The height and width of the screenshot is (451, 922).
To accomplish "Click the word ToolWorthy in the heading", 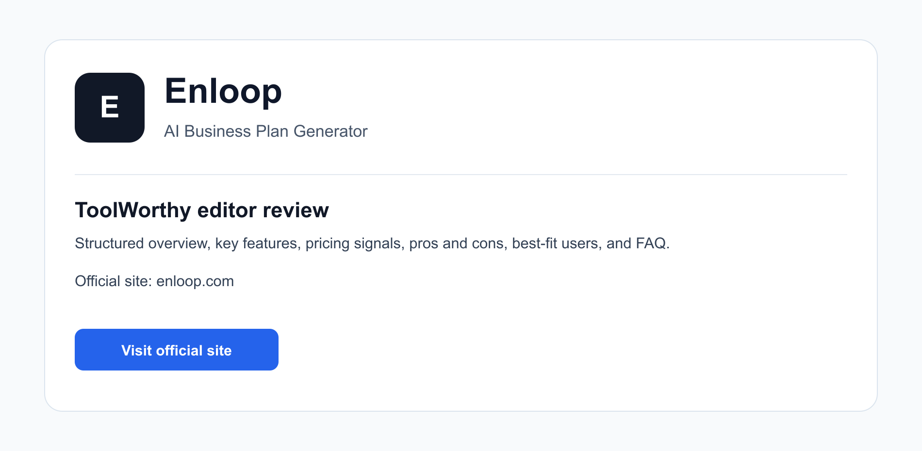I will (x=133, y=210).
